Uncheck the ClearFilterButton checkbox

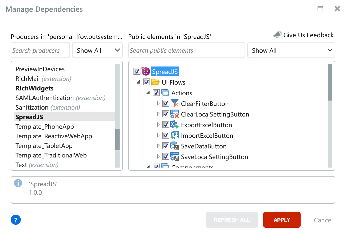166,103
